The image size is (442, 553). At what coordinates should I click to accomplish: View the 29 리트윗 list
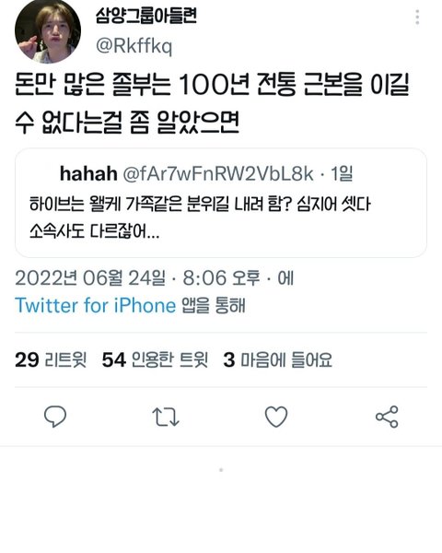click(x=51, y=360)
